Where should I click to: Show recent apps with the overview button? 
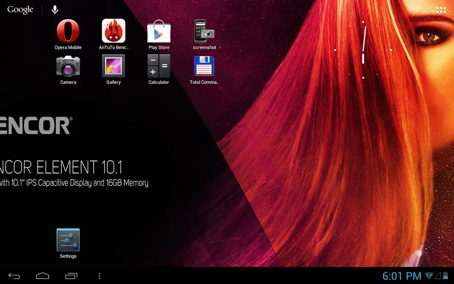click(x=71, y=276)
